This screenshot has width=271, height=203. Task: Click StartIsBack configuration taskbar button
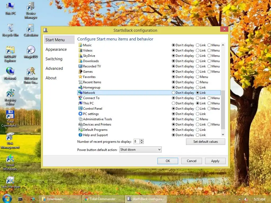pyautogui.click(x=146, y=199)
